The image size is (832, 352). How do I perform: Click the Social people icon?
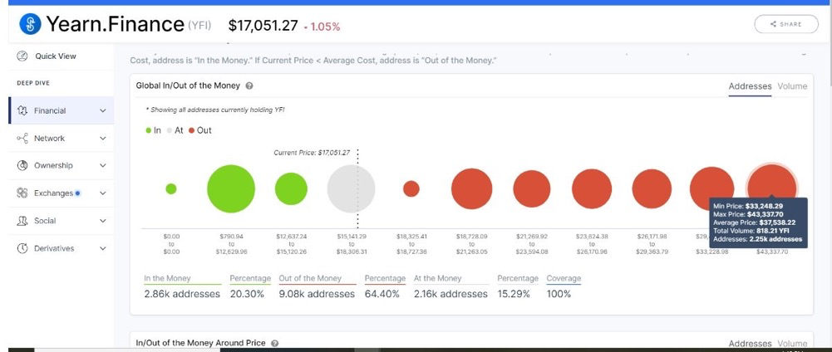(22, 221)
